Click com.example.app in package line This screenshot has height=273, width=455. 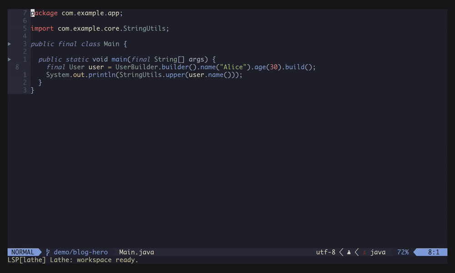90,13
